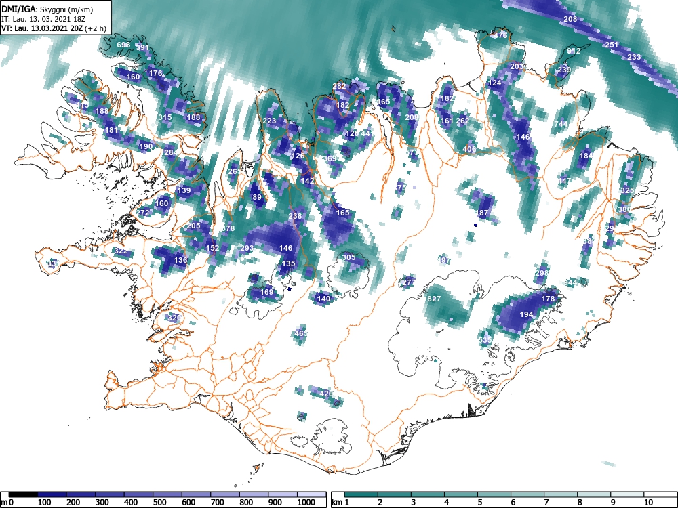Click the visibility value 465 on the map

[x=300, y=333]
